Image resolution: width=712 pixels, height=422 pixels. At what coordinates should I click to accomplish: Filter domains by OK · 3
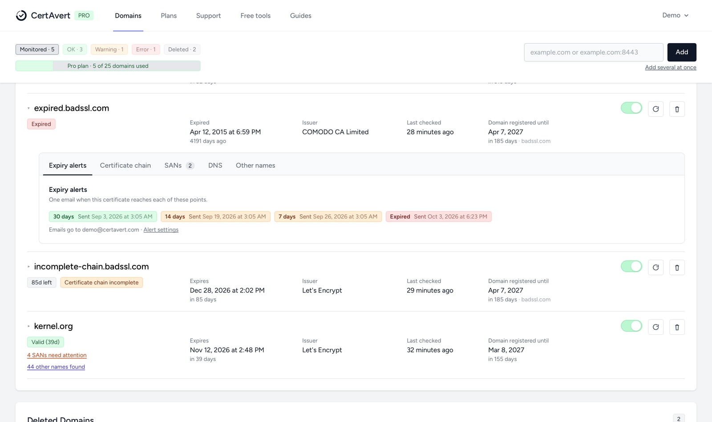pos(75,49)
